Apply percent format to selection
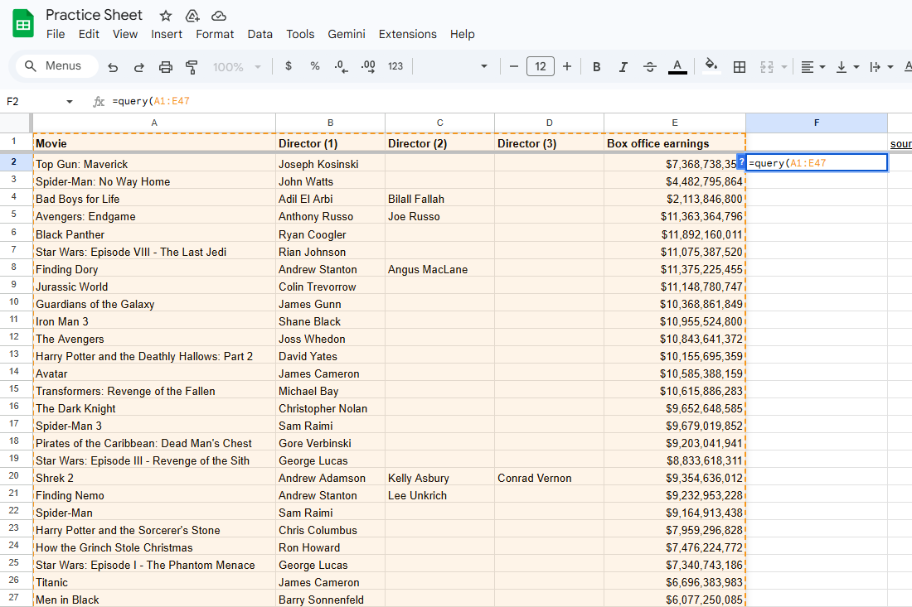 coord(314,65)
